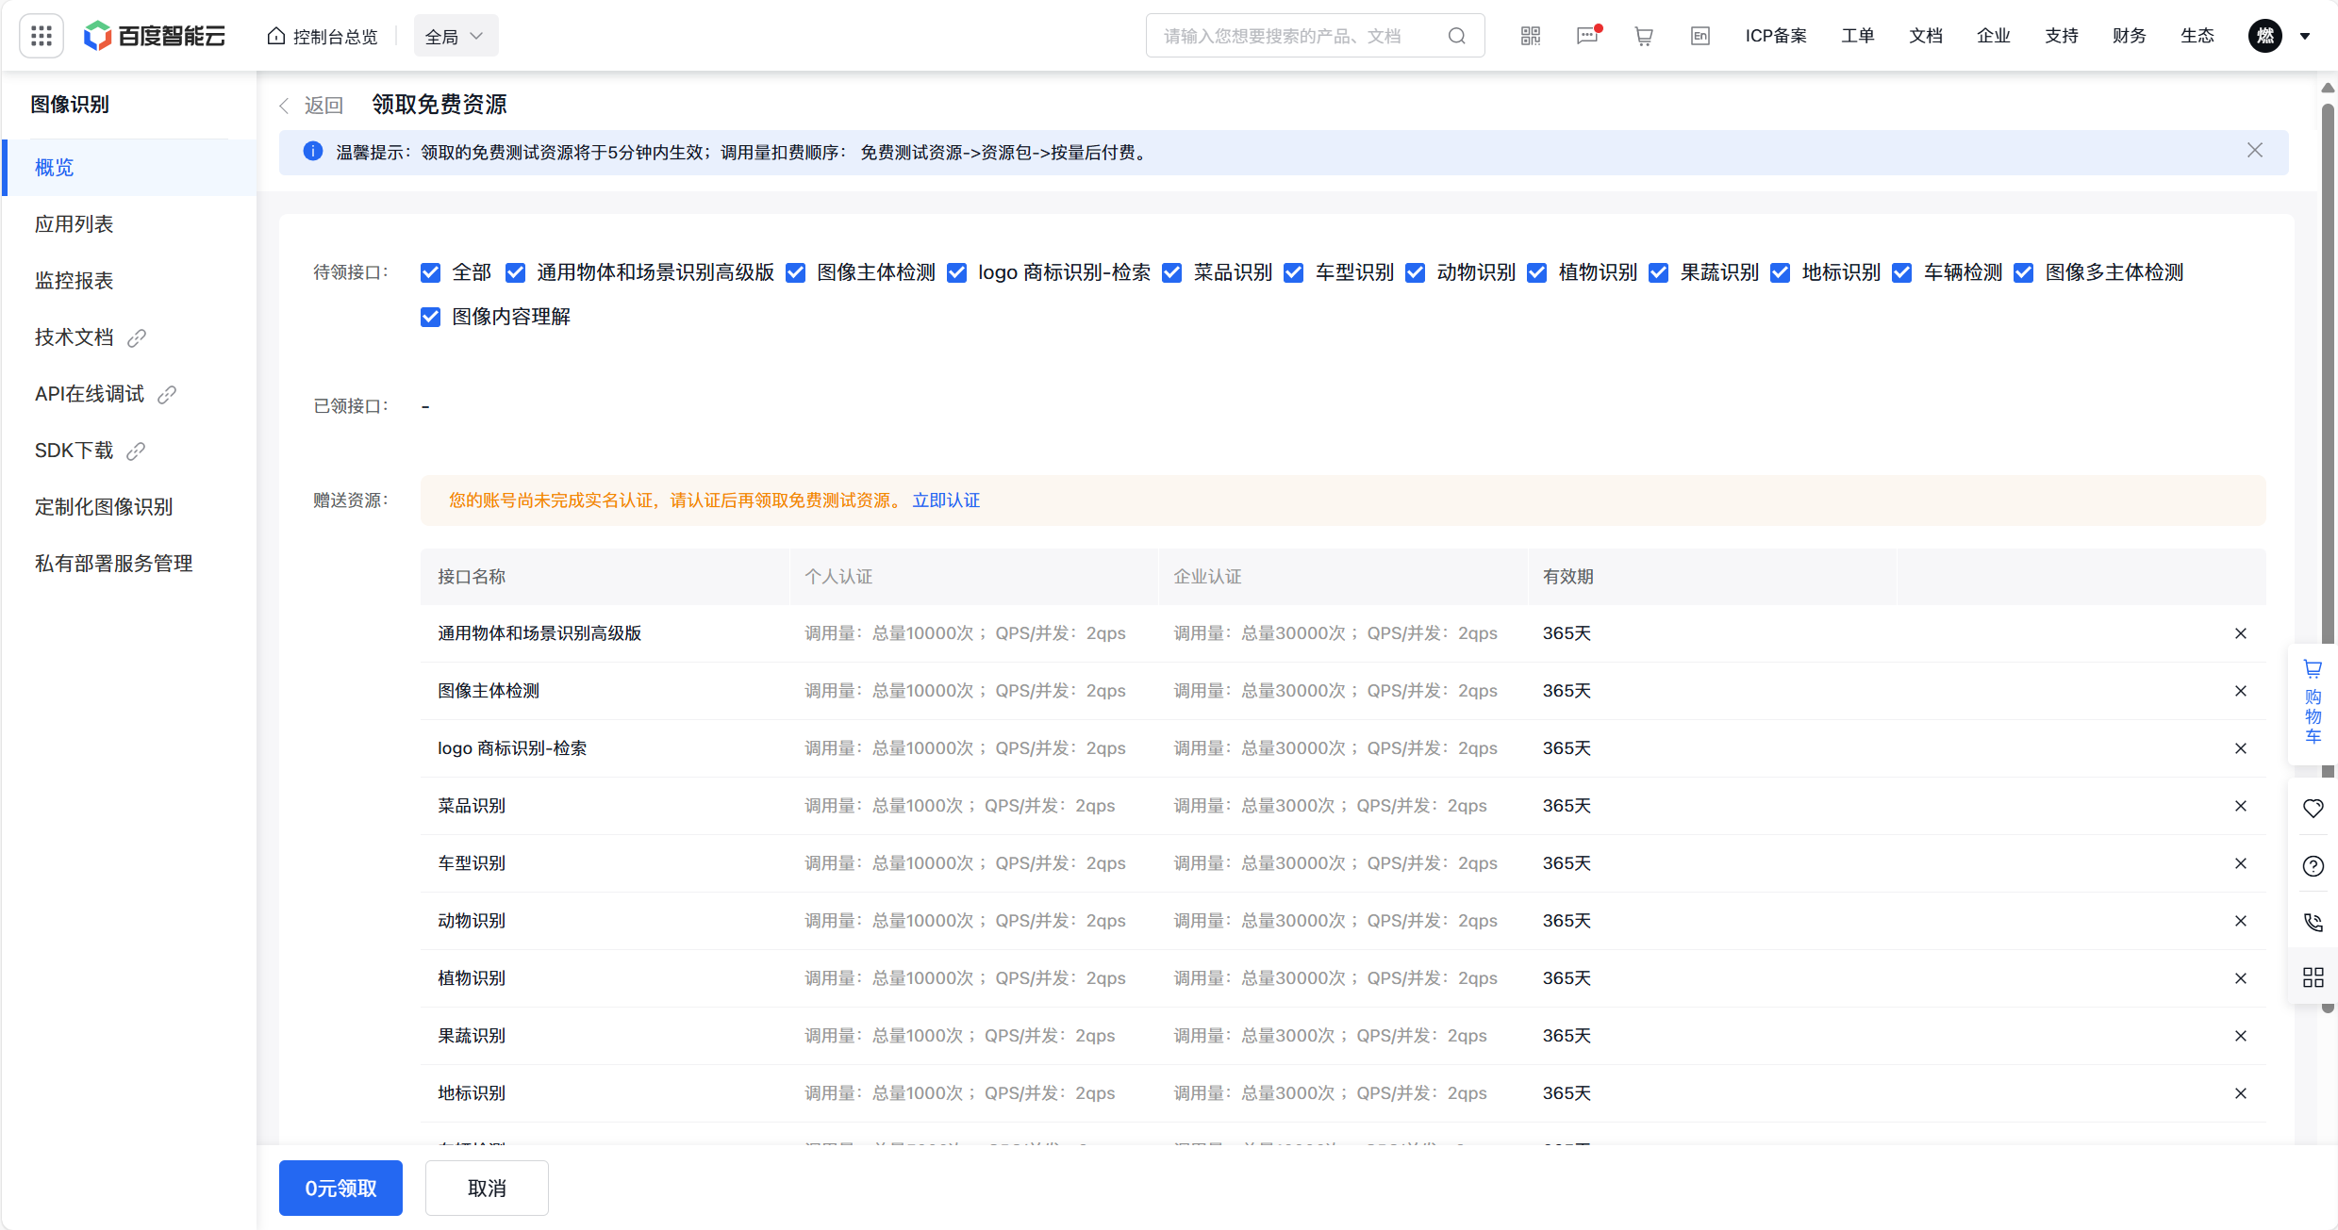The image size is (2338, 1230).
Task: Remove the 车型识别 row
Action: click(x=2241, y=863)
